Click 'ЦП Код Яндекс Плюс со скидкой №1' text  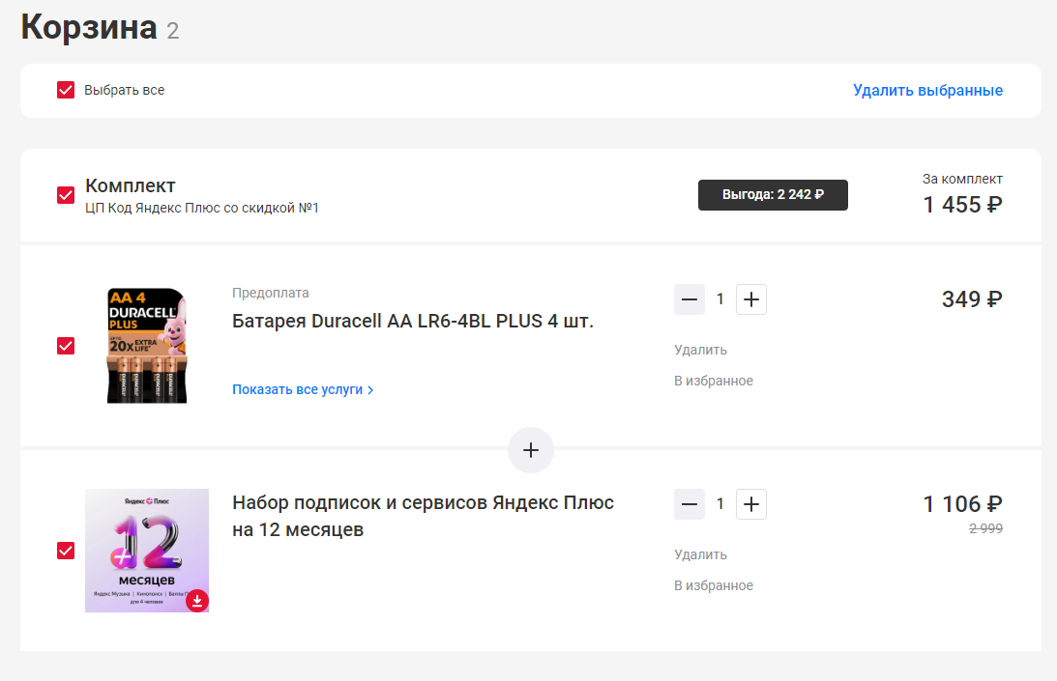pyautogui.click(x=201, y=208)
